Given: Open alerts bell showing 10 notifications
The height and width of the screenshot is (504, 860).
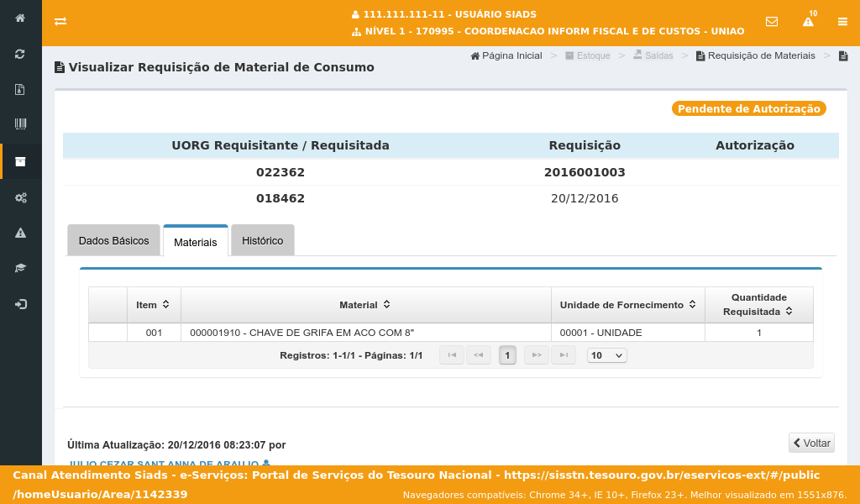Looking at the screenshot, I should [x=809, y=20].
